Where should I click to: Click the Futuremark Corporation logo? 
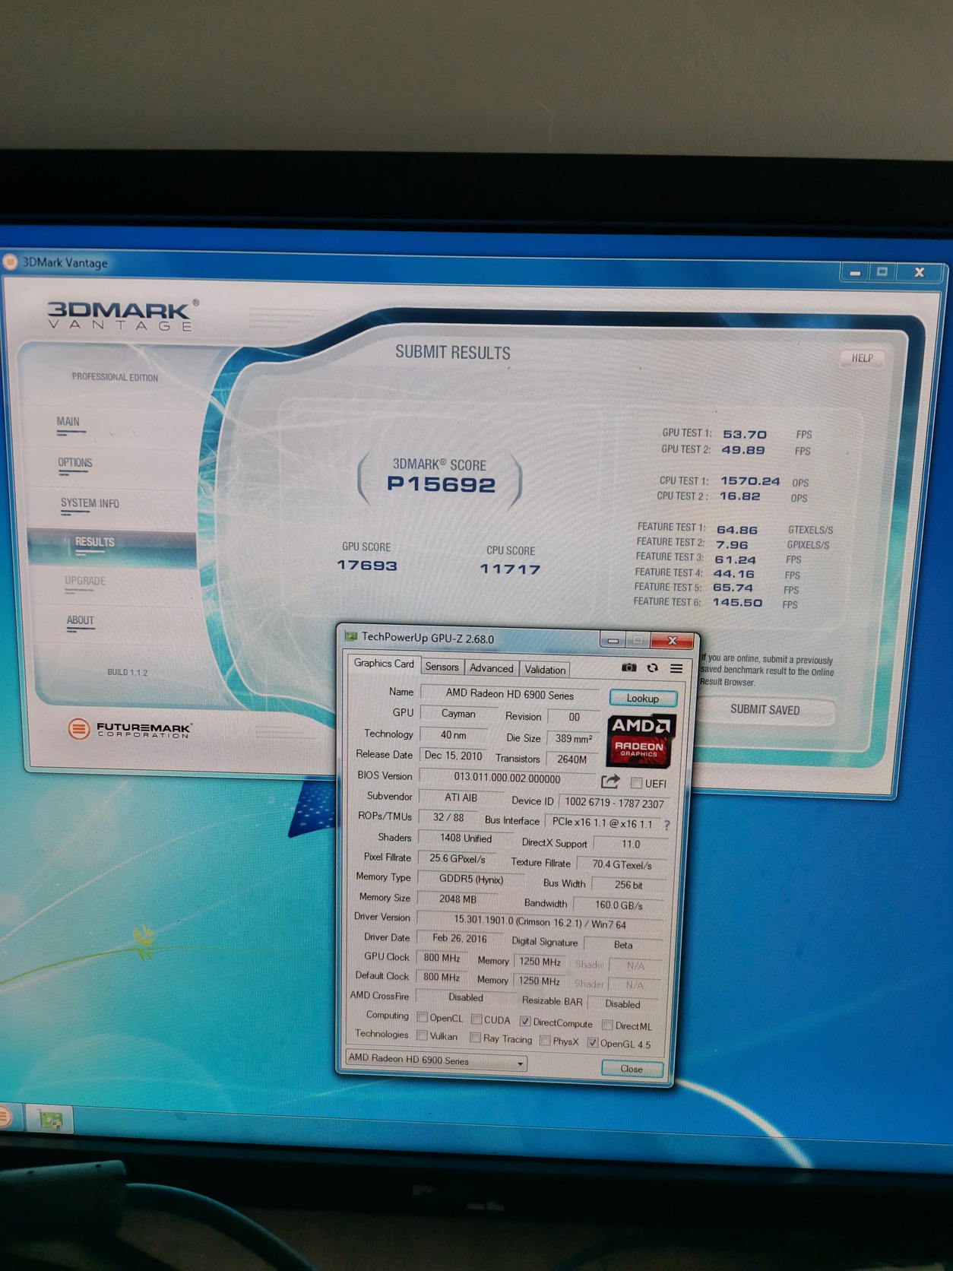[129, 729]
